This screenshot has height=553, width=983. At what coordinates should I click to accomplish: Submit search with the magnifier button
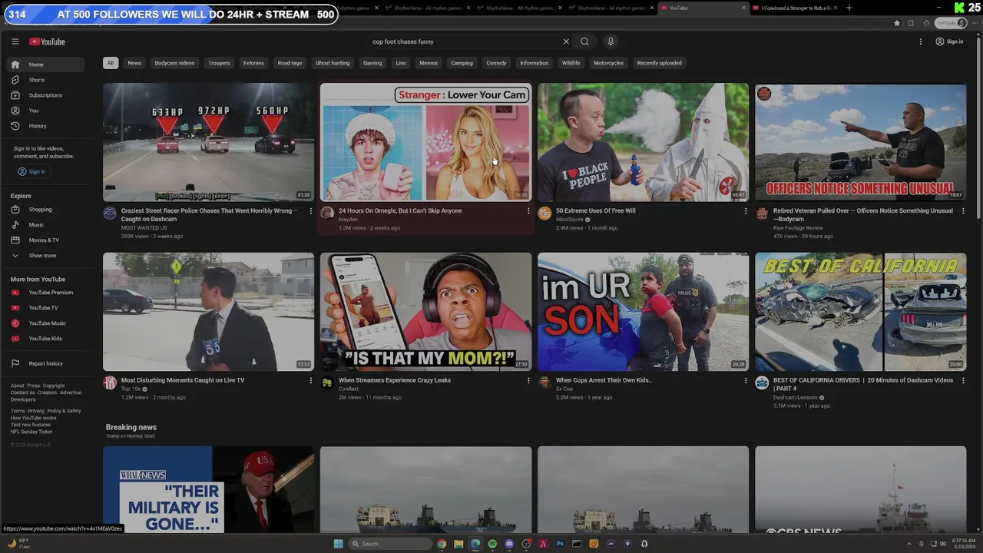point(584,41)
